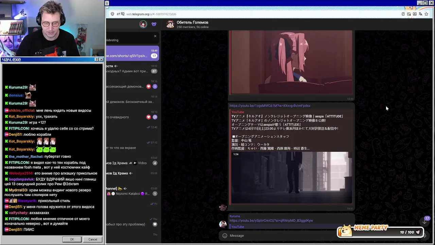Open chat with 17 unread from 18:49
This screenshot has width=435, height=245.
133,53
